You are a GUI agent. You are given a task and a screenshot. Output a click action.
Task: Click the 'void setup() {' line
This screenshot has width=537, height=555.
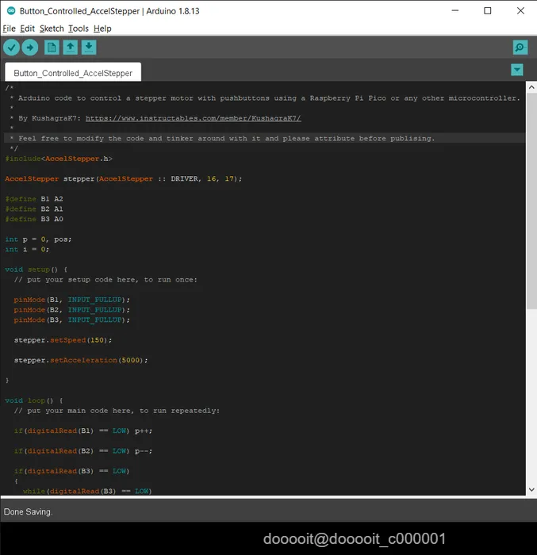[x=36, y=270]
